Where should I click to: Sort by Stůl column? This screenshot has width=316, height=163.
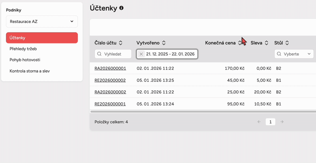pos(287,43)
